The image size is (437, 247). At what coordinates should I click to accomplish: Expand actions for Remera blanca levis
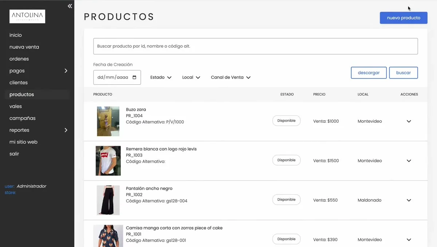409,161
